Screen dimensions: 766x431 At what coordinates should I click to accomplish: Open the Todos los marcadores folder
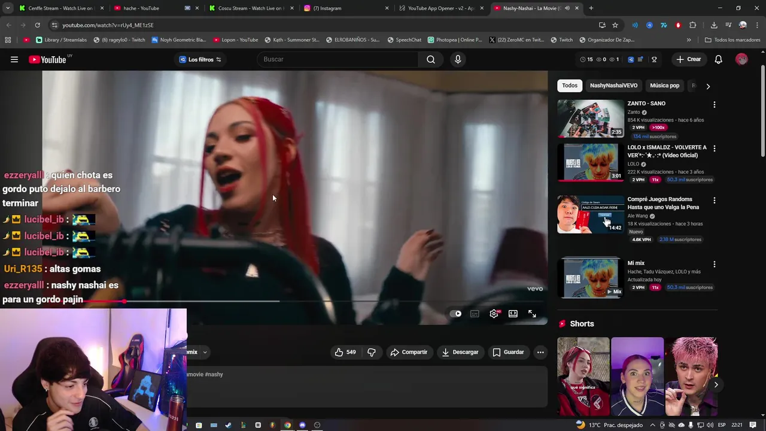(x=732, y=40)
